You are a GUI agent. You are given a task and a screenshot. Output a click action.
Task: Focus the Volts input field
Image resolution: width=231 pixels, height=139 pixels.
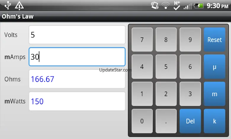click(77, 35)
